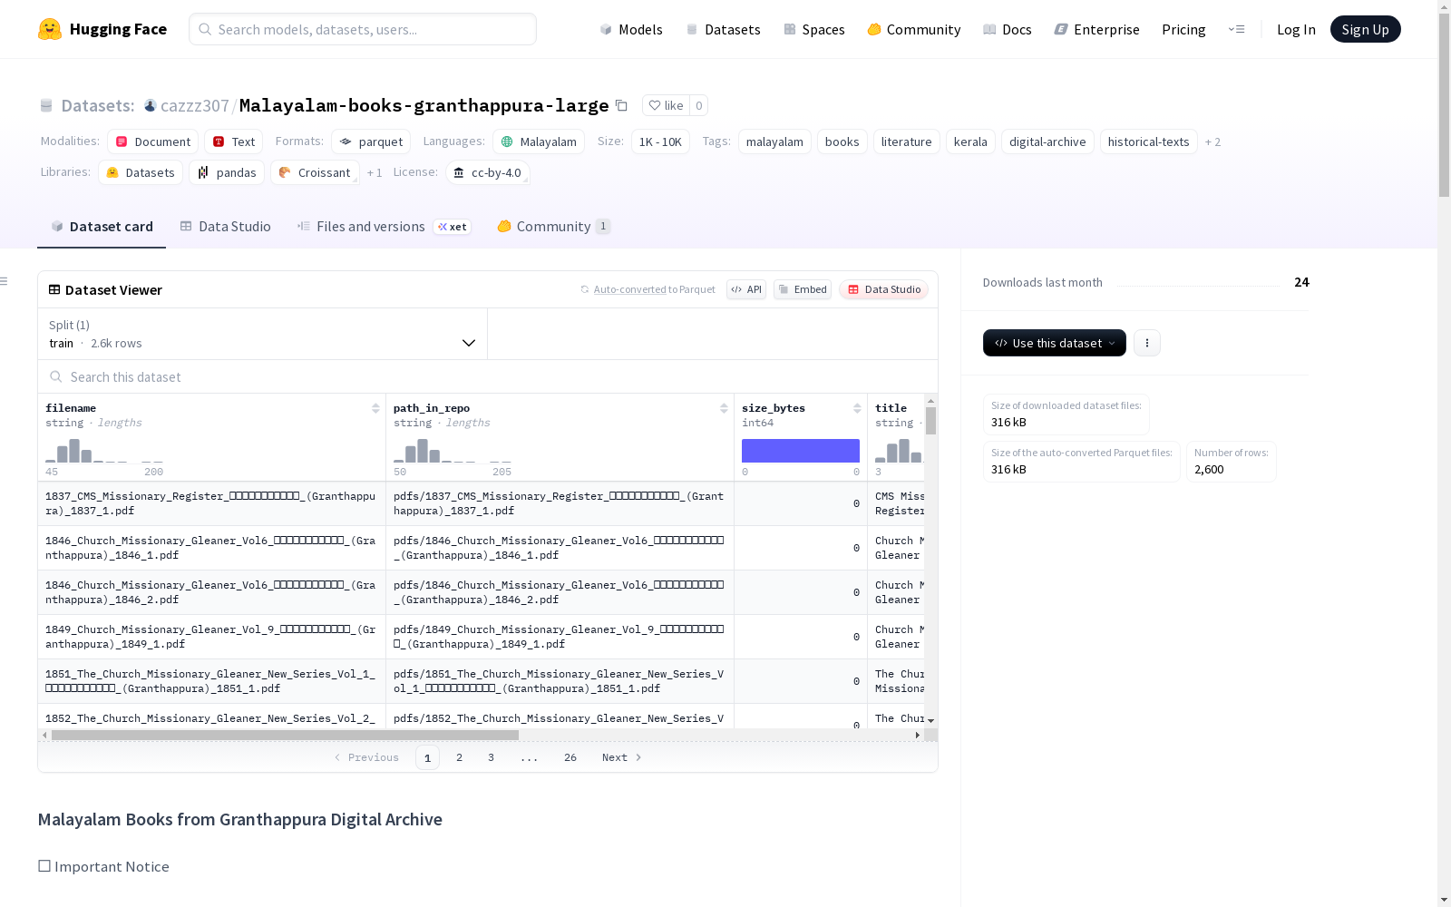This screenshot has height=907, width=1451.
Task: Expand the Split train dropdown
Action: point(262,334)
